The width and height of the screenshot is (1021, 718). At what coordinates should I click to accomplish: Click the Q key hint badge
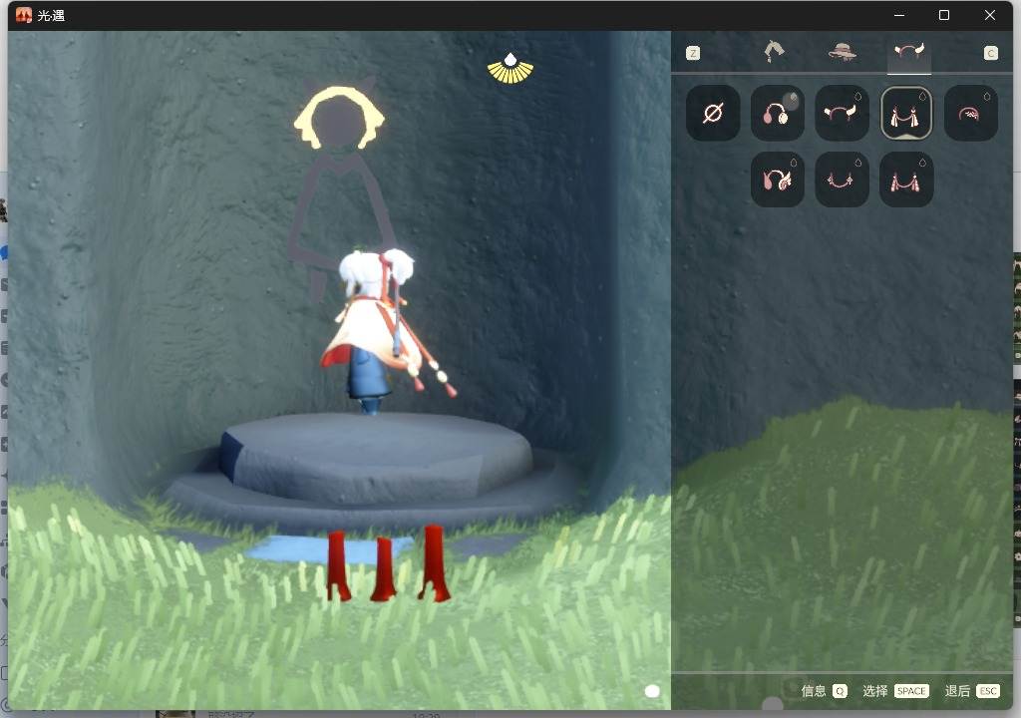tap(840, 691)
